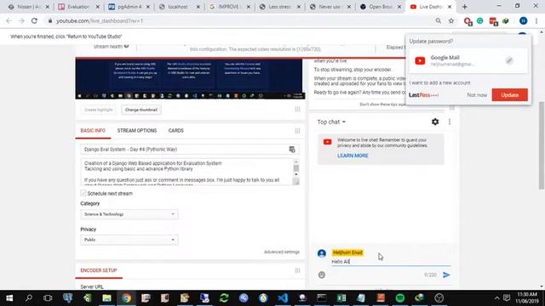Click Update button in LastPass popup
The image size is (545, 306).
pyautogui.click(x=509, y=94)
